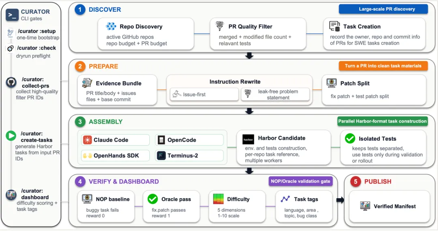
Task: Click the '/curator: collect-prs' command text
Action: (x=35, y=83)
